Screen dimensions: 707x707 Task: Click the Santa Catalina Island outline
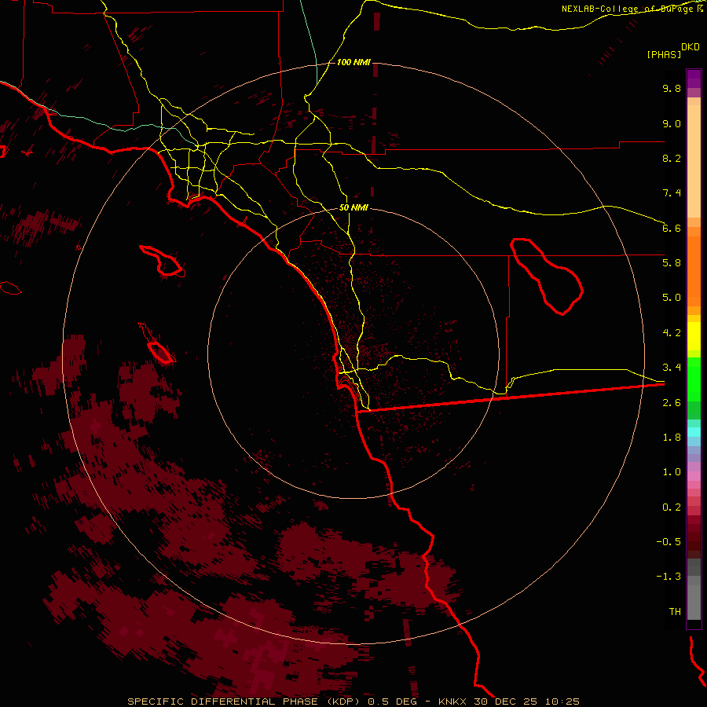coord(162,261)
